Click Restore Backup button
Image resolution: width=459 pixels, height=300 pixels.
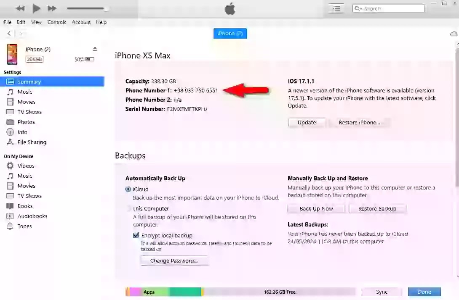[x=377, y=208]
